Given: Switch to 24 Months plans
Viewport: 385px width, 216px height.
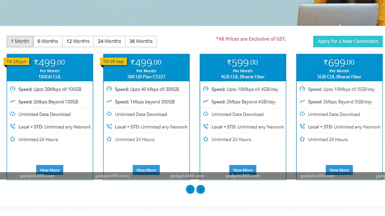Looking at the screenshot, I should (109, 41).
